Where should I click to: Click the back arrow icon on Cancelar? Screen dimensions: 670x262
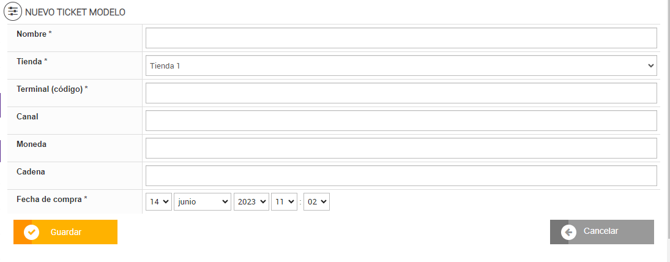click(x=568, y=231)
